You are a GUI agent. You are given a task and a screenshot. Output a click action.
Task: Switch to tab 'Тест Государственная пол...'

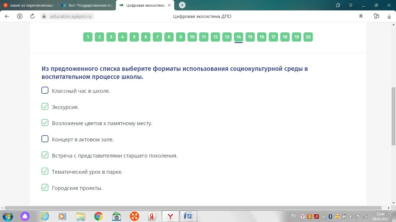pyautogui.click(x=87, y=5)
